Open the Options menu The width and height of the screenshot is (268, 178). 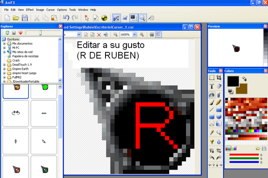pos(62,10)
